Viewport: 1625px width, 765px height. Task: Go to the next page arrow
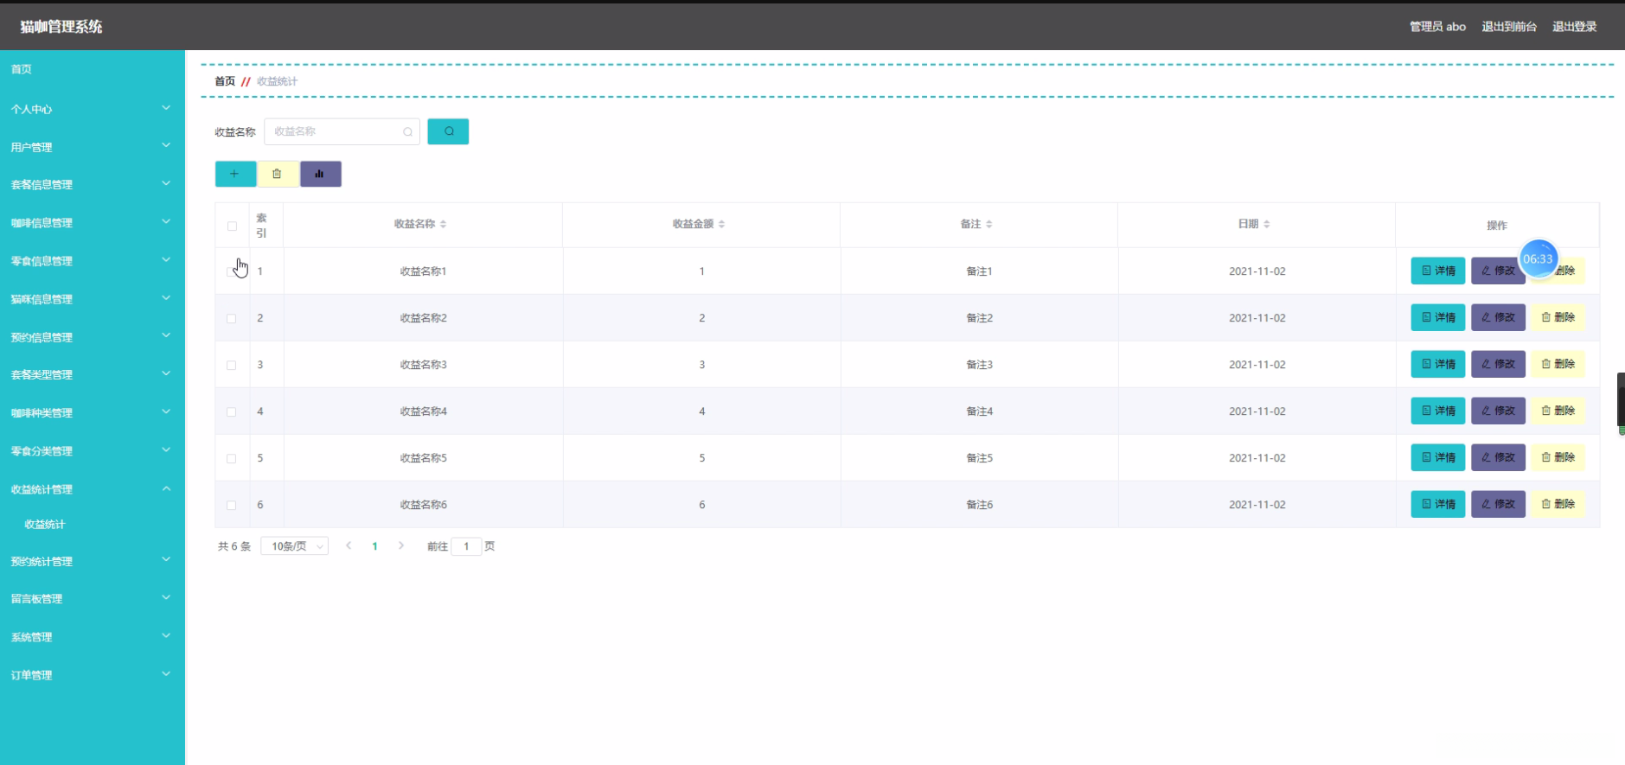coord(401,545)
